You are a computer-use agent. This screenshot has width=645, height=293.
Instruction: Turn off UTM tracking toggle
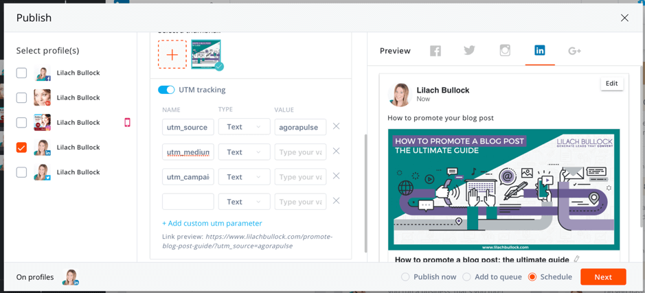click(166, 90)
